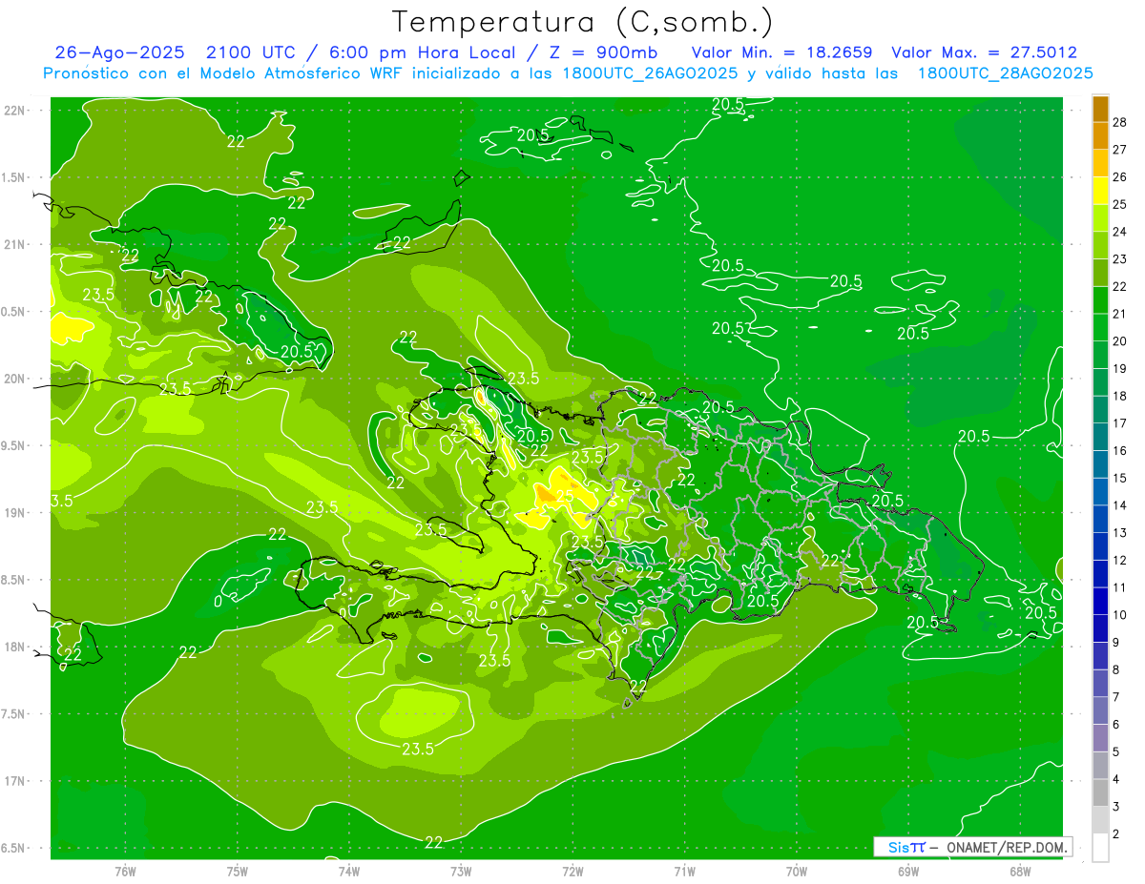1145x884 pixels.
Task: Click longitude axis label "73W"
Action: [x=461, y=871]
